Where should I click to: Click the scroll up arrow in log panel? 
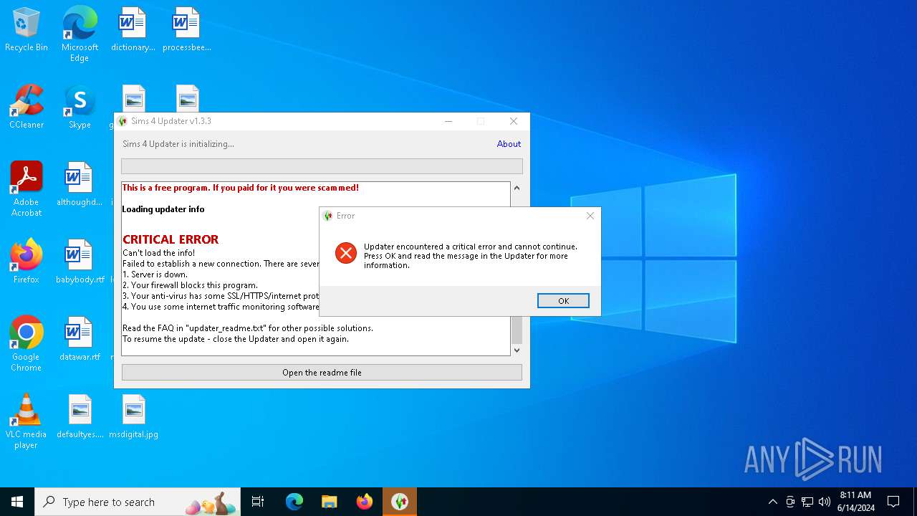pos(517,188)
